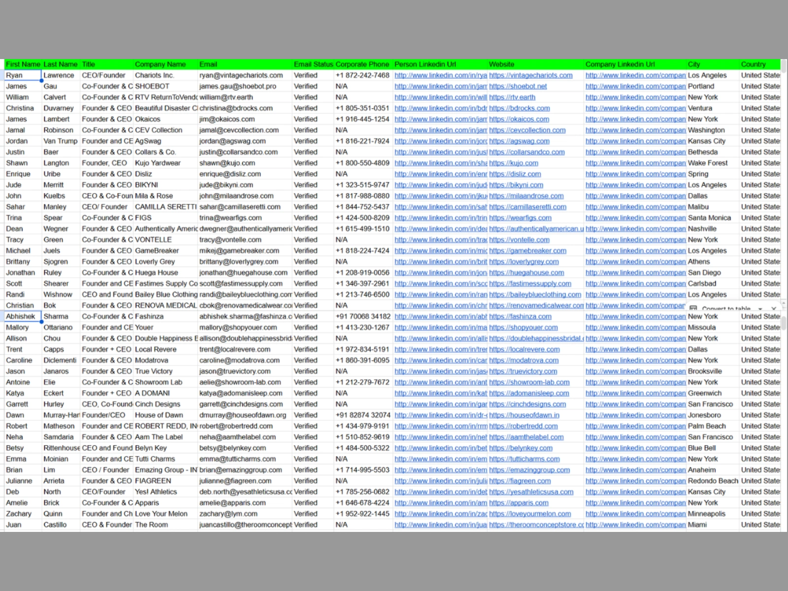Dismiss the Convert to table suggestion
This screenshot has height=591, width=788.
pyautogui.click(x=774, y=309)
